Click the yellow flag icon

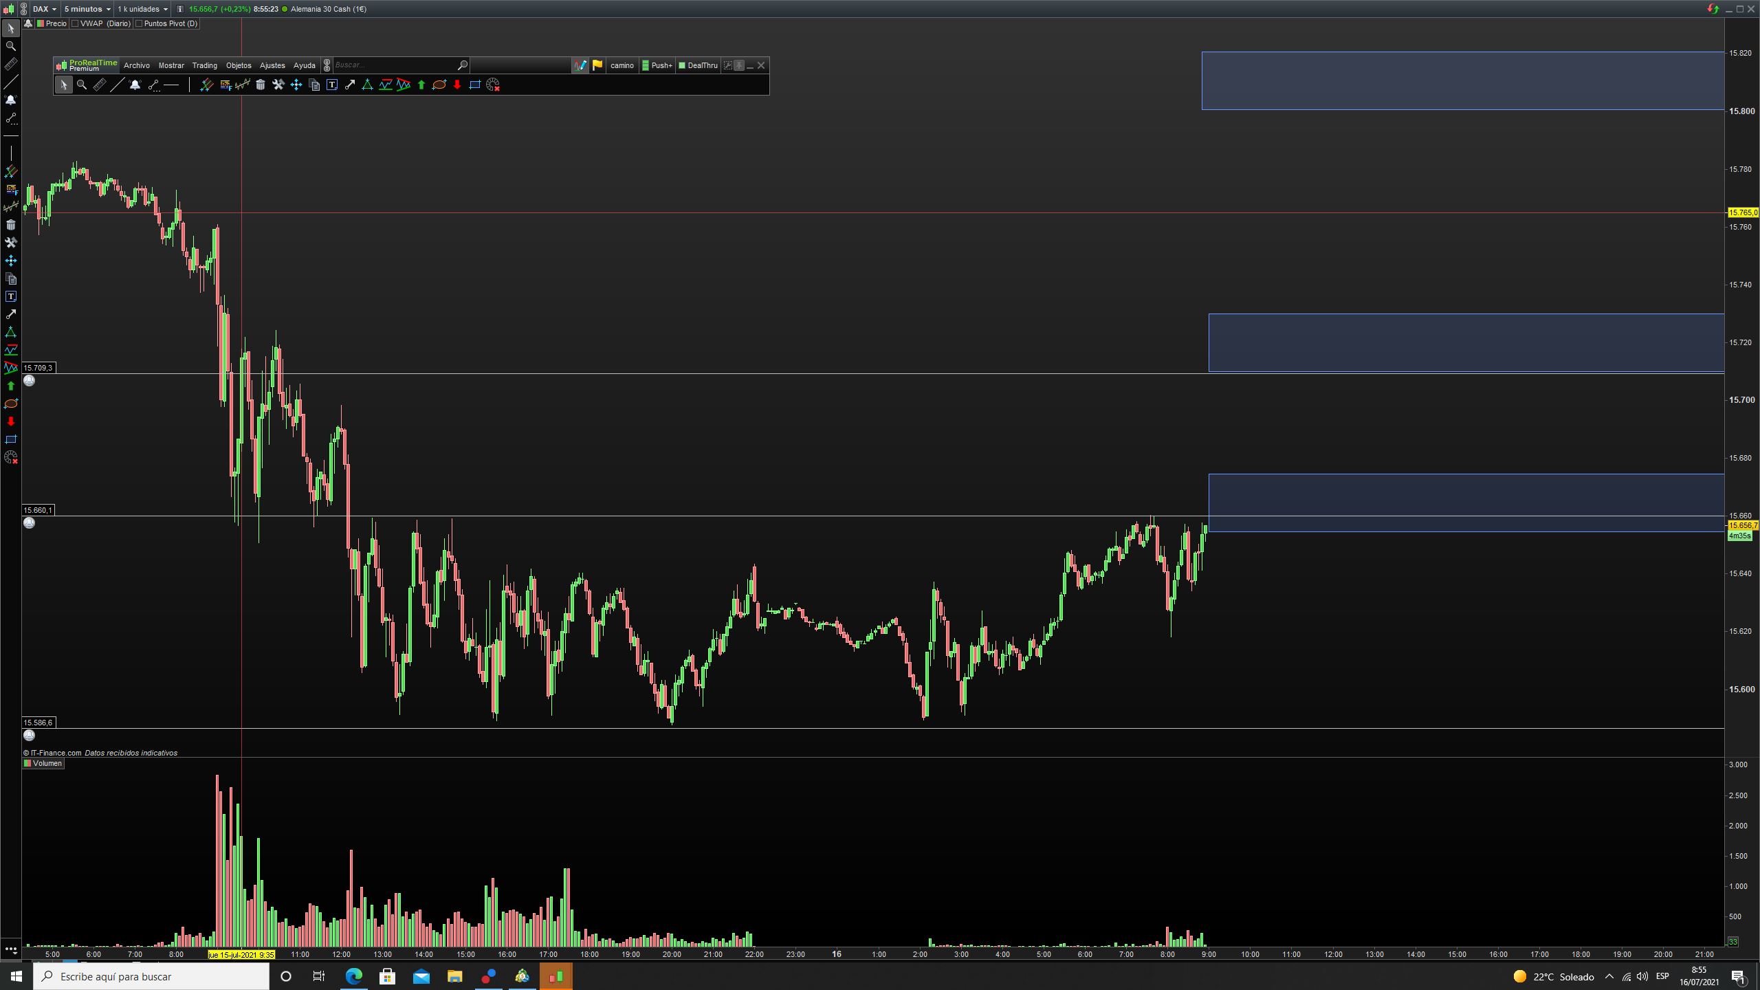click(597, 65)
